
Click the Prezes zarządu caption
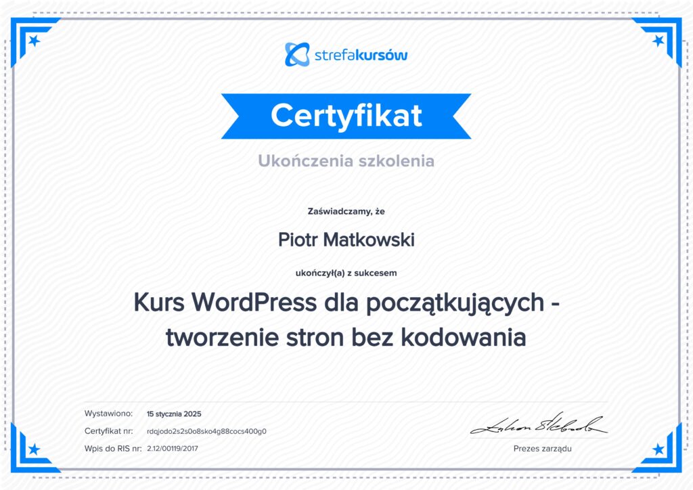click(543, 448)
